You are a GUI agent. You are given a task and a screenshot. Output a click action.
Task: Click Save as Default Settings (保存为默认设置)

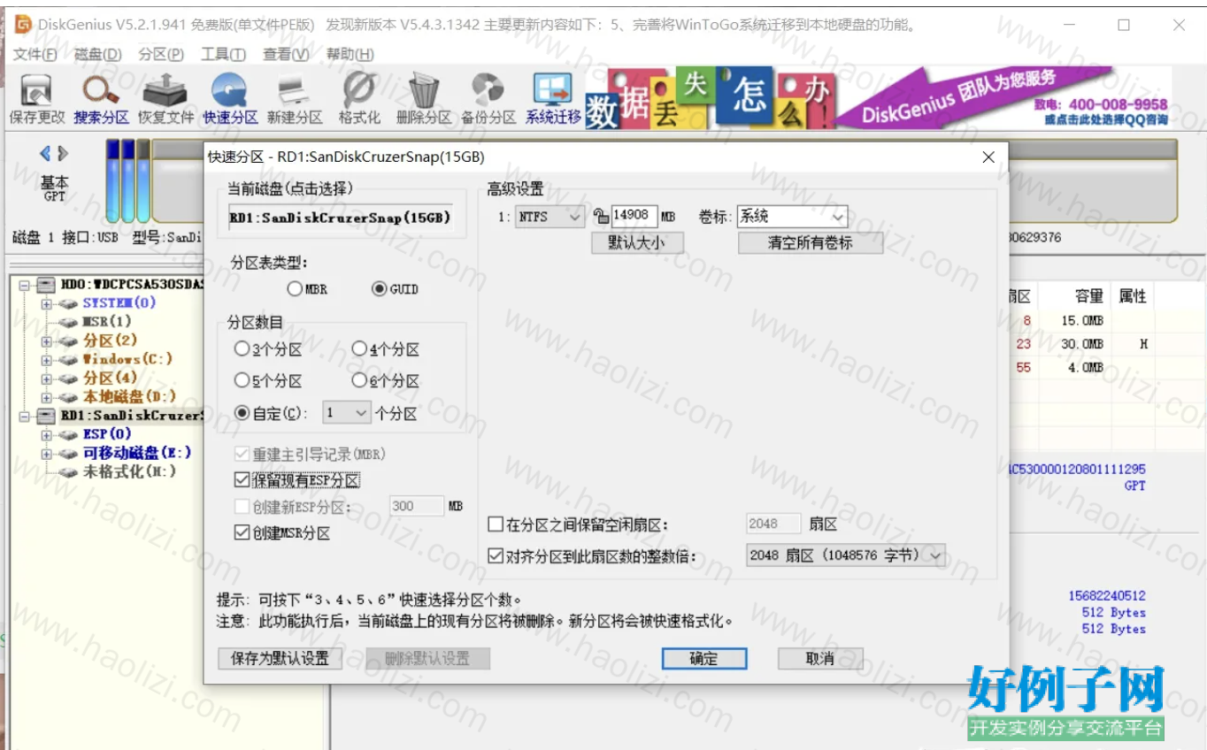pyautogui.click(x=280, y=659)
